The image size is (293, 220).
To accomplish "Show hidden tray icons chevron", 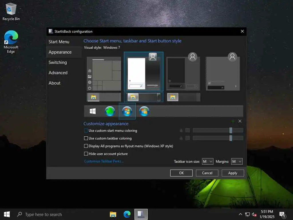I will click(x=240, y=214).
